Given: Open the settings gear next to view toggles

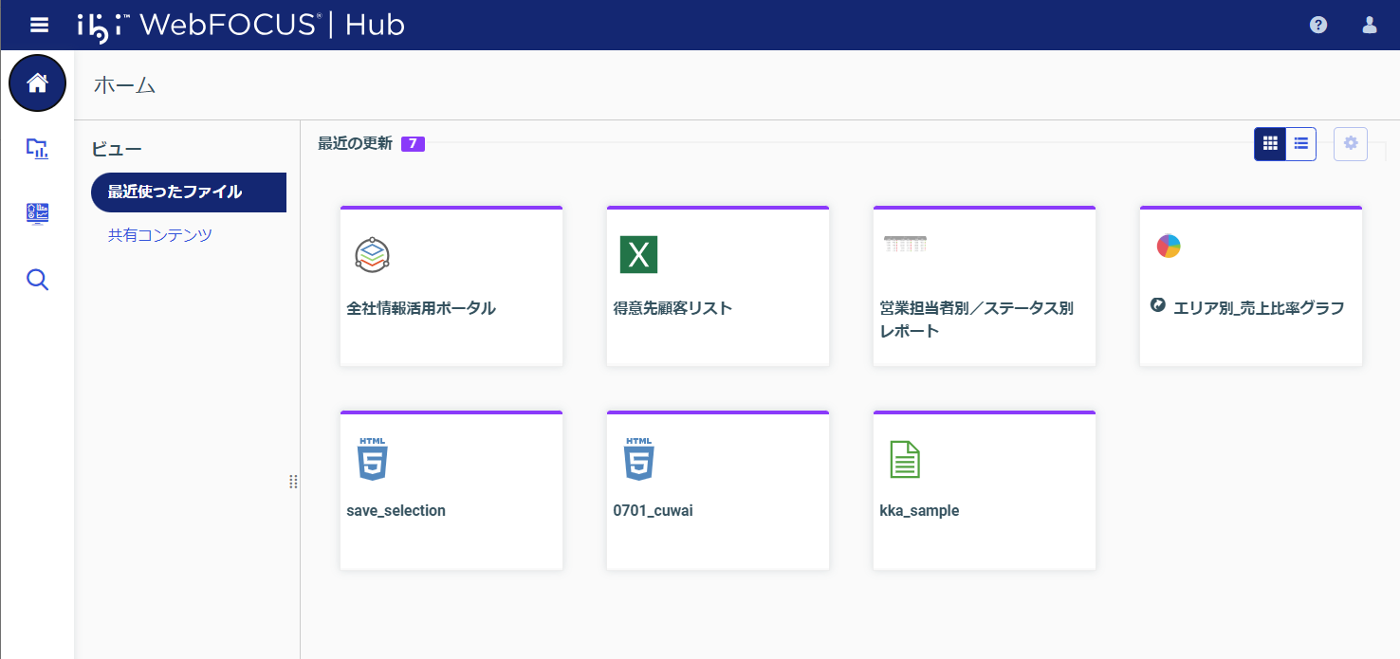Looking at the screenshot, I should click(1350, 143).
